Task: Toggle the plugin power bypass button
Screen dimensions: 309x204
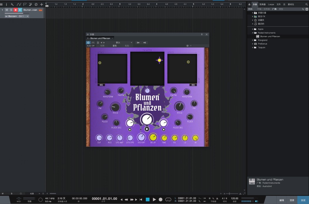Action: (88, 43)
